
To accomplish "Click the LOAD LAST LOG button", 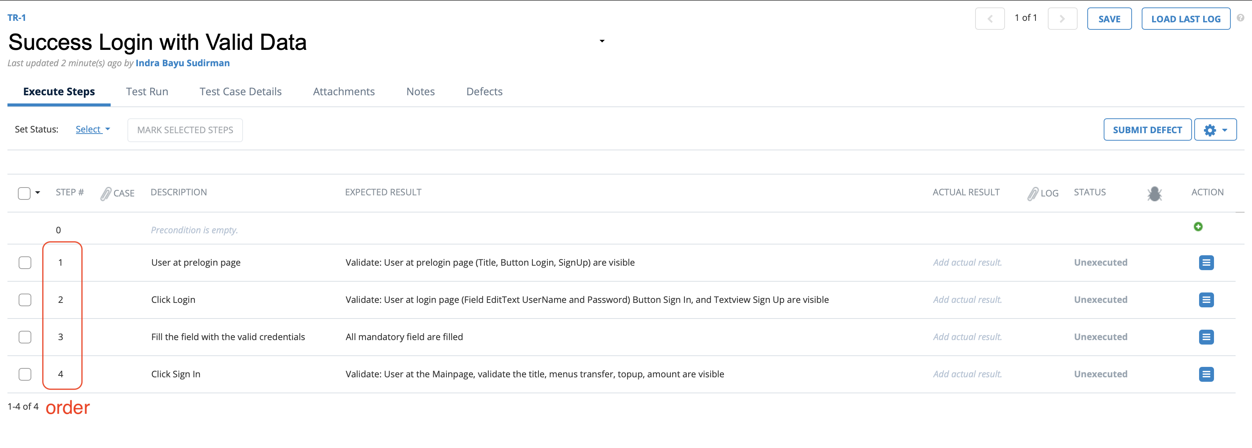I will point(1185,19).
